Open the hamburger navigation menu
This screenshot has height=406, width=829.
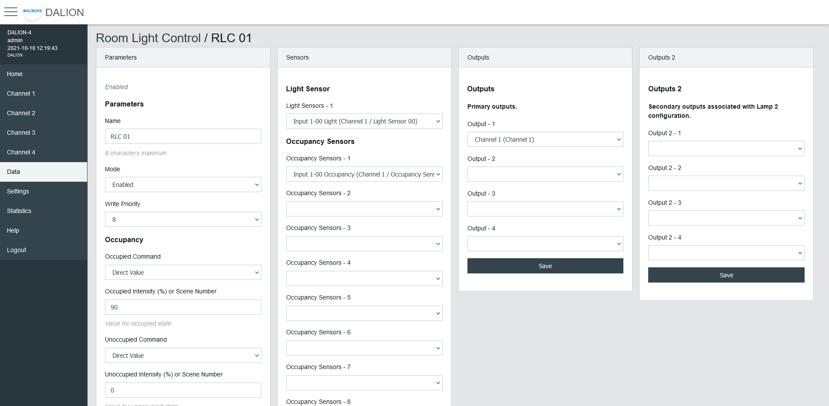tap(11, 12)
